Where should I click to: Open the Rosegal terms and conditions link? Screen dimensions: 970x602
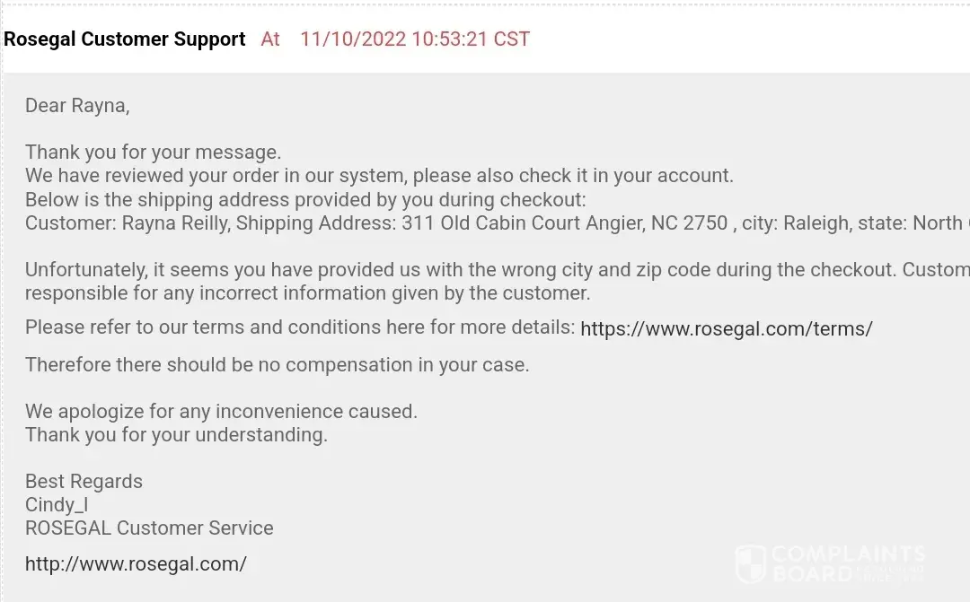click(726, 328)
